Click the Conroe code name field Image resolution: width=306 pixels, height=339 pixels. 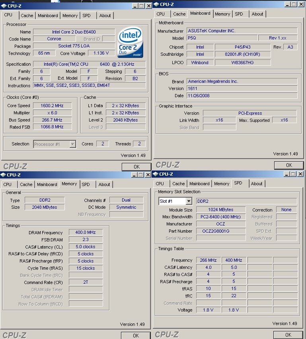tap(54, 39)
